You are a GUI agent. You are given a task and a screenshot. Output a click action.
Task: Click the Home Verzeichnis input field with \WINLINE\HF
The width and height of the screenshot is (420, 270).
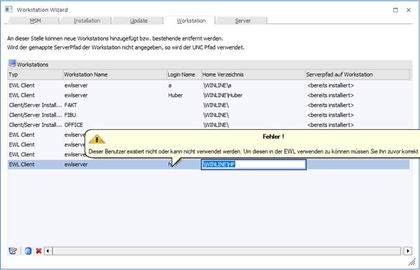click(x=253, y=165)
